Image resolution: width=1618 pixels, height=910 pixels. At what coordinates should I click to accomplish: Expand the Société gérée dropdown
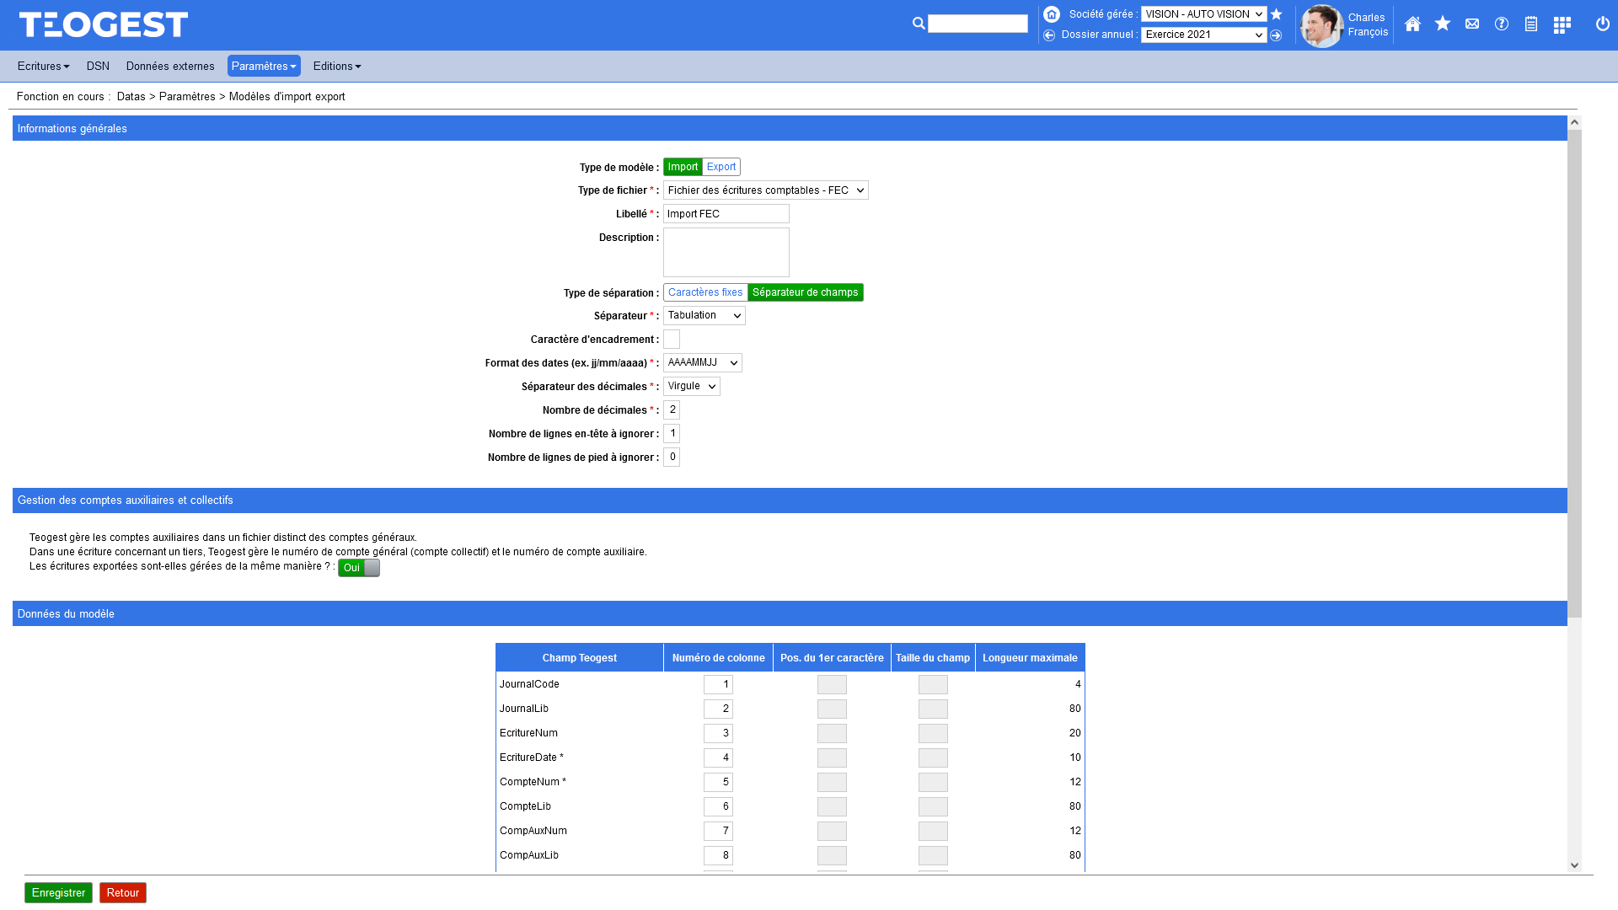point(1203,14)
